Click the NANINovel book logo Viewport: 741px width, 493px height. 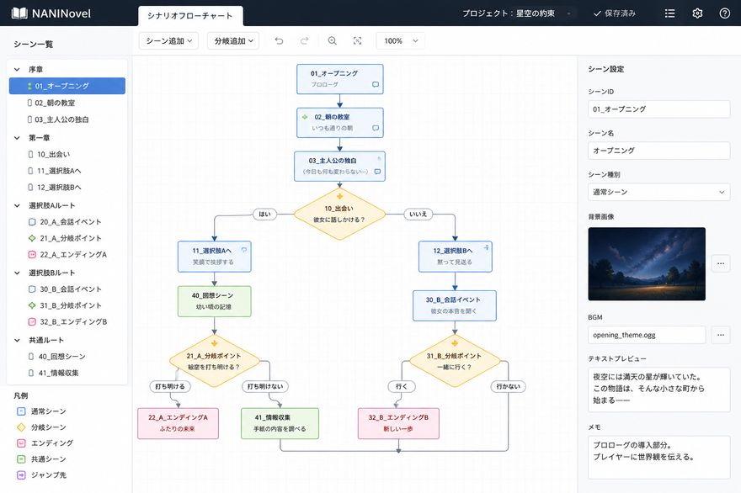pos(19,13)
